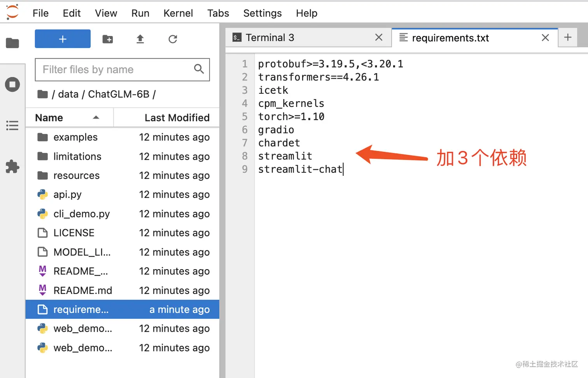Click the 'a minute ago' modified time
Image resolution: width=588 pixels, height=378 pixels.
pos(179,310)
